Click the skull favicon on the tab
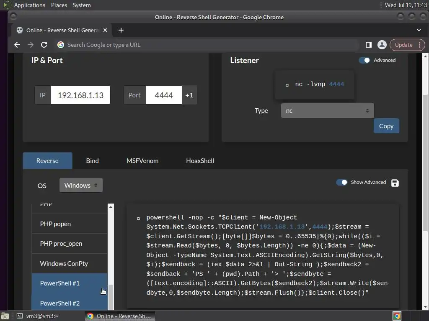429x321 pixels. pyautogui.click(x=20, y=30)
